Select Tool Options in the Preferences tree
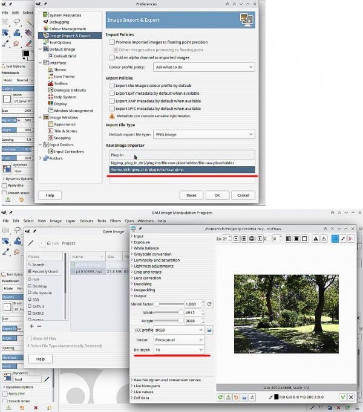The width and height of the screenshot is (363, 412). [60, 42]
